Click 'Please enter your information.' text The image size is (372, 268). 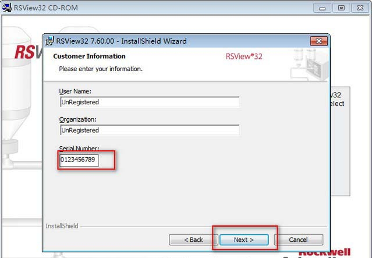[x=101, y=69]
